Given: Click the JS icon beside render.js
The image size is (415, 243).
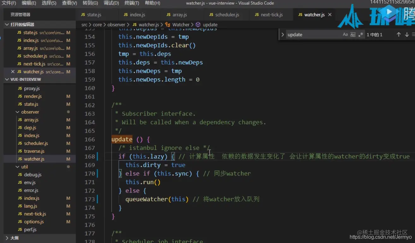Looking at the screenshot, I should point(20,97).
